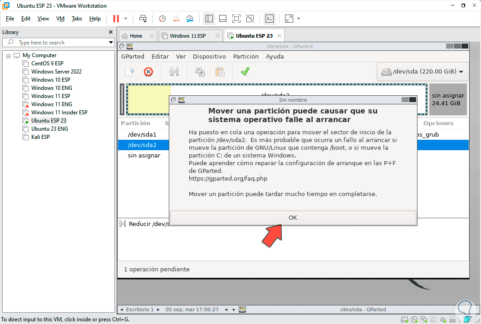Click stretch guest display icon
The width and height of the screenshot is (481, 324).
coord(289,19)
